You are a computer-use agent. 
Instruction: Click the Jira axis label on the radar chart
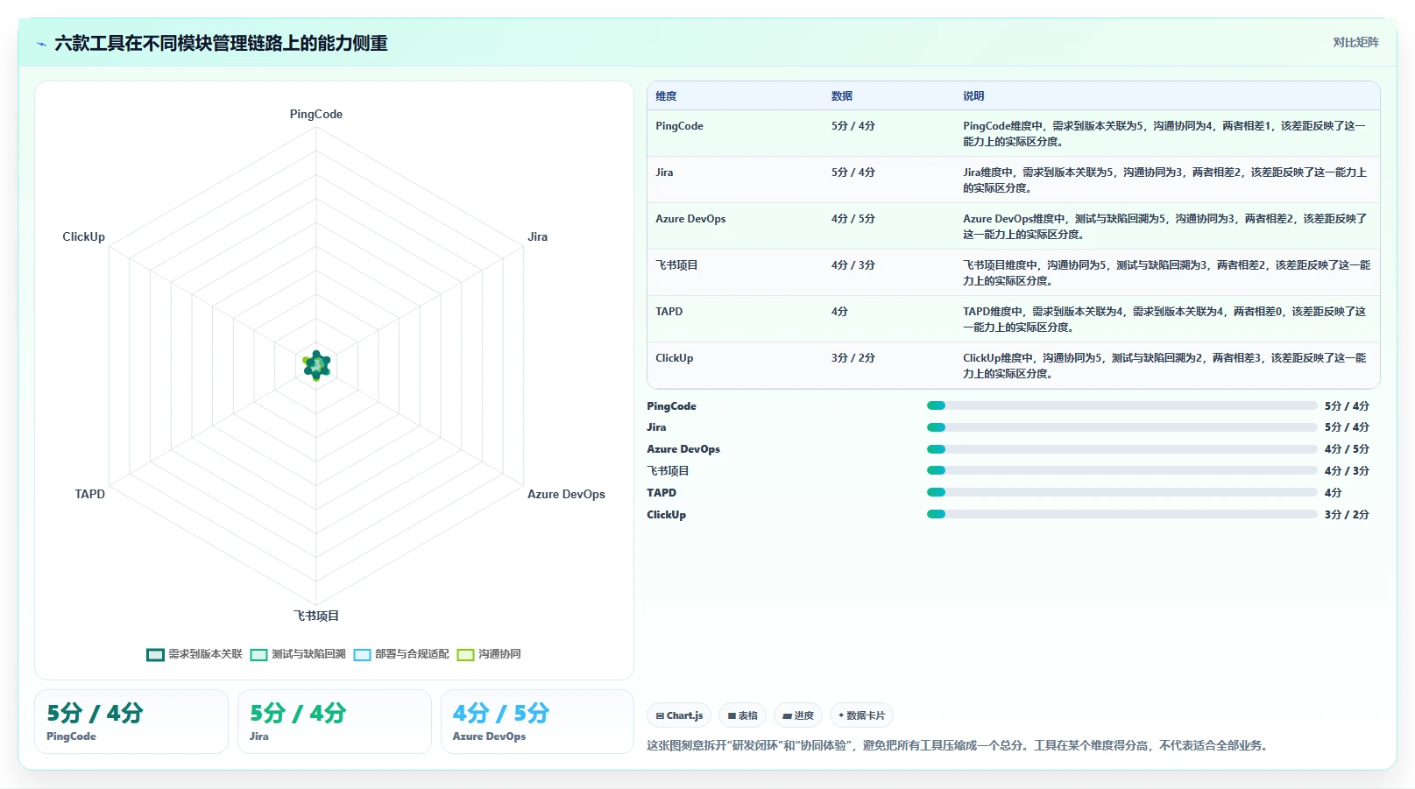coord(537,237)
